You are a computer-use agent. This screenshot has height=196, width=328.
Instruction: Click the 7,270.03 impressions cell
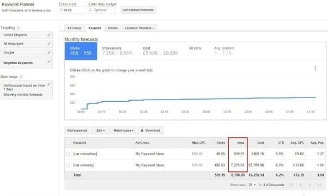238,165
